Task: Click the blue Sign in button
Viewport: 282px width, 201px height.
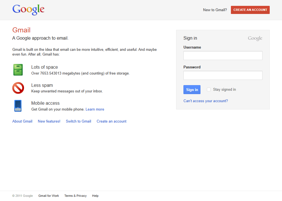Action: (x=192, y=90)
